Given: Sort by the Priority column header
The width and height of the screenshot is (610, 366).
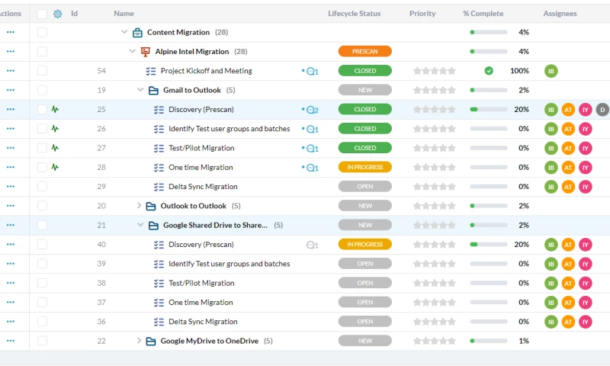Looking at the screenshot, I should 422,14.
